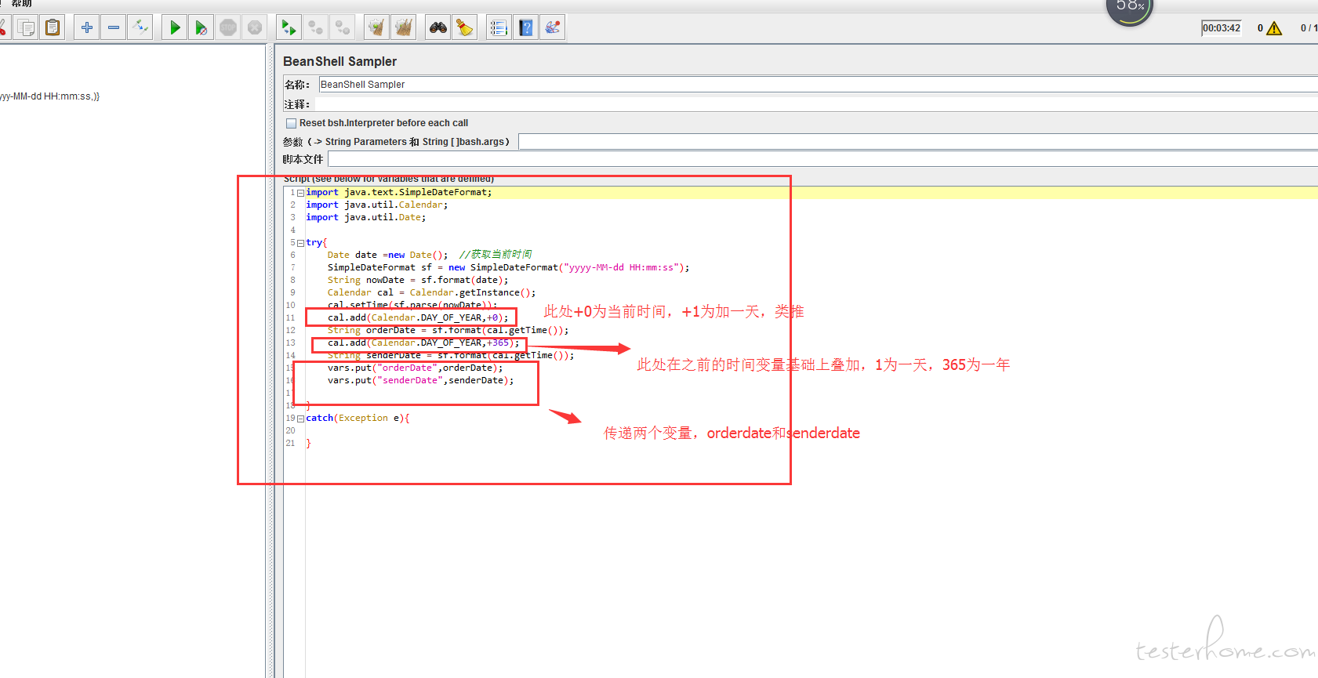Image resolution: width=1318 pixels, height=678 pixels.
Task: Click tree item text ending MM-dd HH:mm:ss,)}
Action: pyautogui.click(x=50, y=96)
